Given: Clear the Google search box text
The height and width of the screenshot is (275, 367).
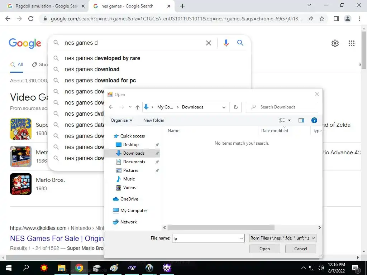Looking at the screenshot, I should coord(208,43).
